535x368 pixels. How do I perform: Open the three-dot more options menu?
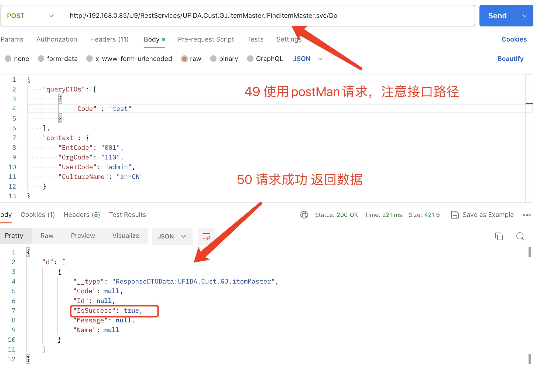pos(527,215)
